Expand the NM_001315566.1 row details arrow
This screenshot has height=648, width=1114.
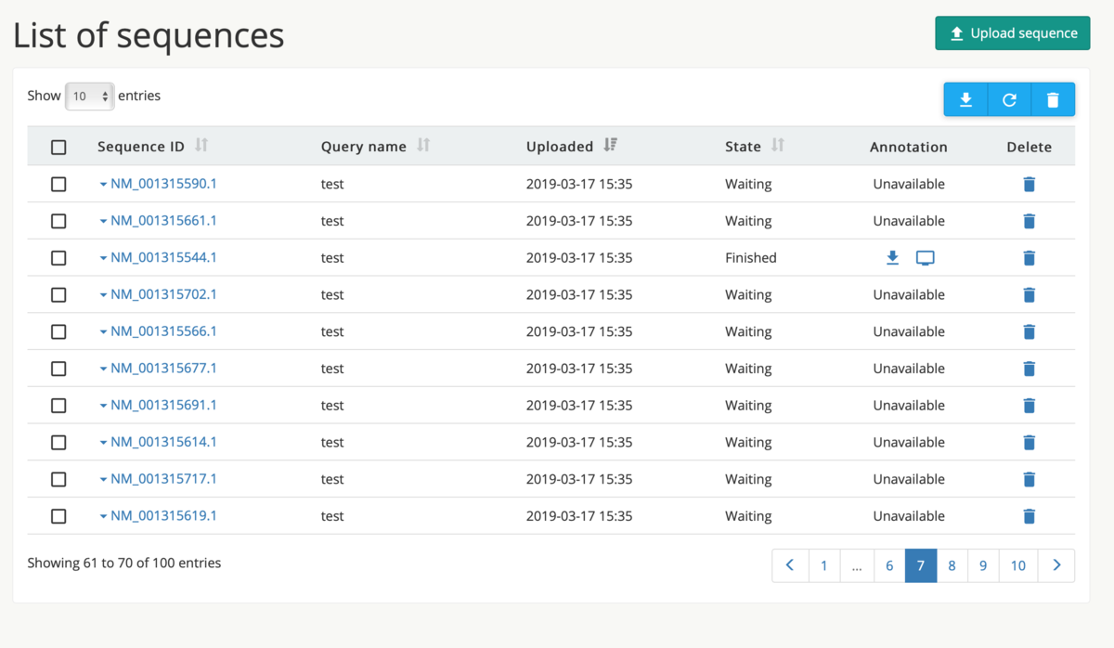[104, 332]
